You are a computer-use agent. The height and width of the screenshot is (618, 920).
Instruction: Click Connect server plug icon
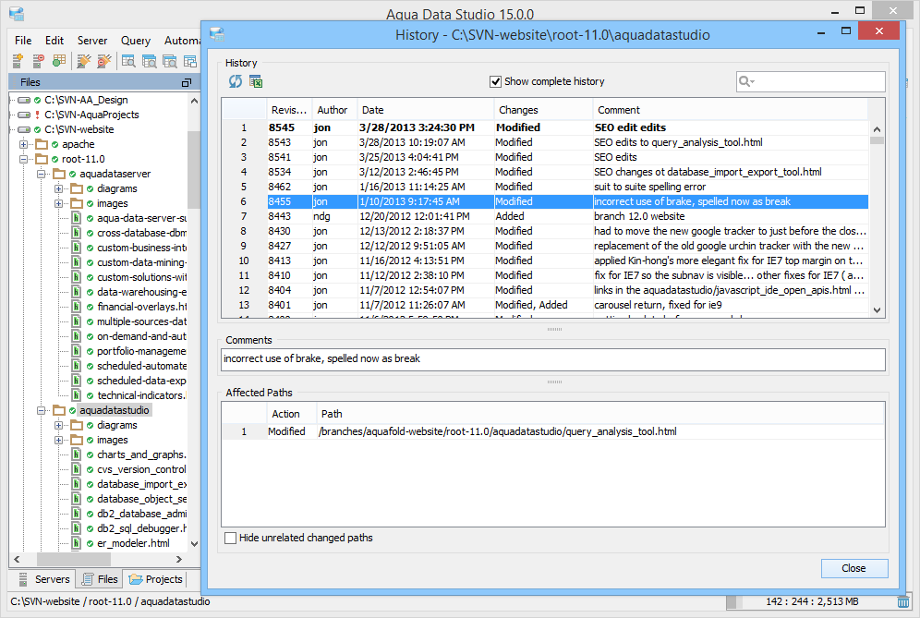coord(84,61)
